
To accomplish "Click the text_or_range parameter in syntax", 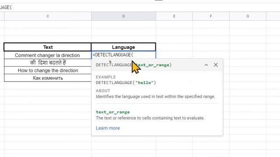I will [x=153, y=65].
